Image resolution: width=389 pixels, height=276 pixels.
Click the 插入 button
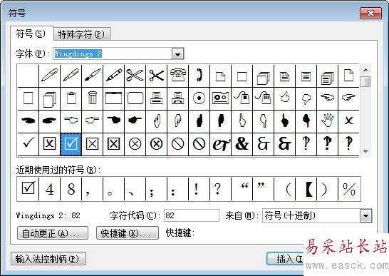coord(285,259)
